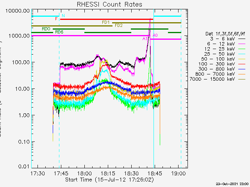Screen dimensions: 250x187
Task: Click the yellow legend line for 50 - 100 keV
Action: coord(242,59)
